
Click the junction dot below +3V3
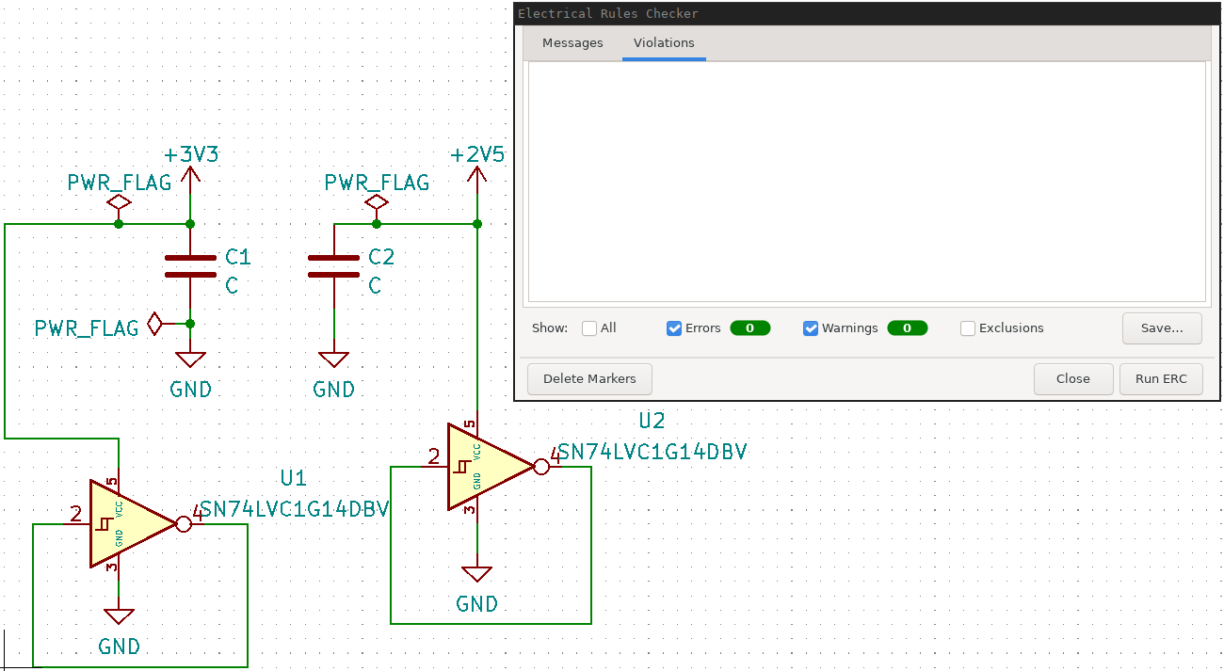190,224
